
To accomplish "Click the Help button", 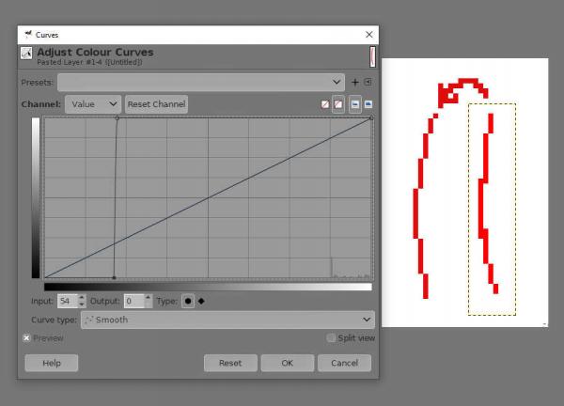I will tap(52, 363).
